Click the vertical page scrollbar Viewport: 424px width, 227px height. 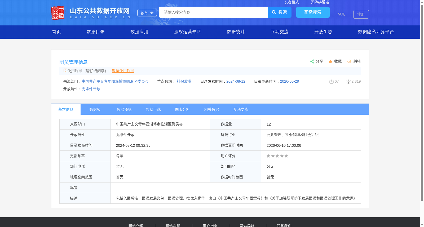coord(422,103)
